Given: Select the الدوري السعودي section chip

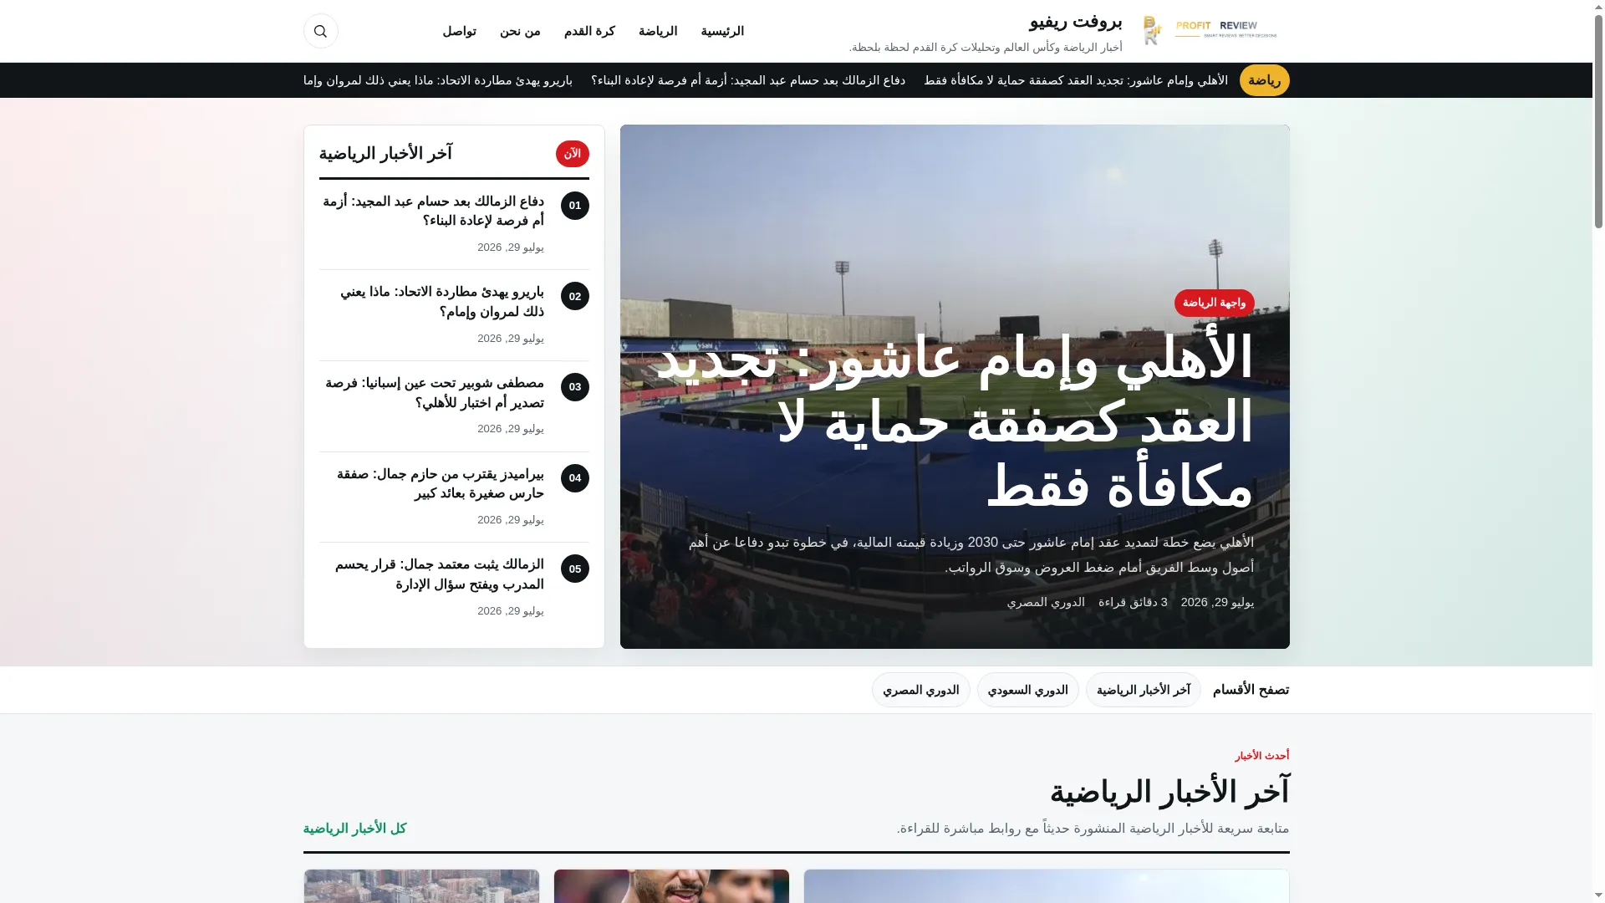Looking at the screenshot, I should click(x=1027, y=690).
